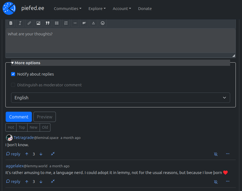The width and height of the screenshot is (242, 191).
Task: Toggle notifications on Tetragrade's comment
Action: (216, 154)
